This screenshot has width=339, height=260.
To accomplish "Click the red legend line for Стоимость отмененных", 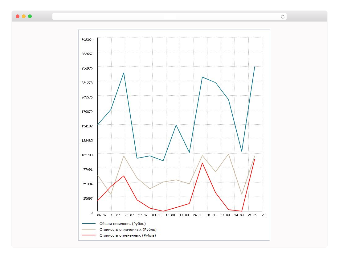I will (x=88, y=235).
